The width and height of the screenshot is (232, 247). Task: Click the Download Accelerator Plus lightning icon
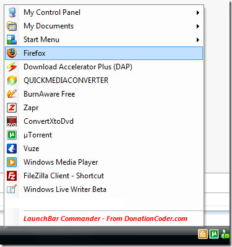[x=12, y=67]
